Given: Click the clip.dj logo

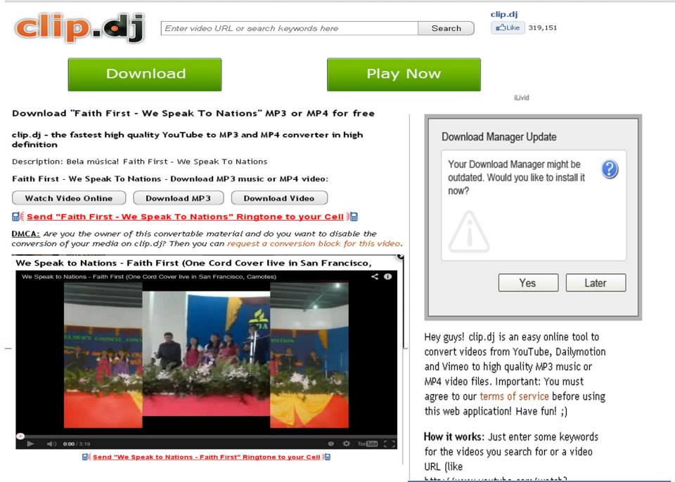Looking at the screenshot, I should [x=79, y=28].
